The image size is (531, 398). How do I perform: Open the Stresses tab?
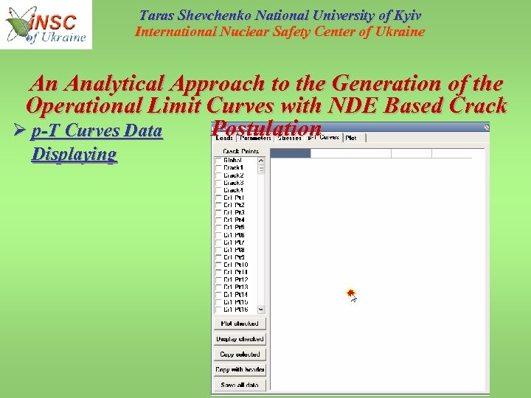pos(290,138)
